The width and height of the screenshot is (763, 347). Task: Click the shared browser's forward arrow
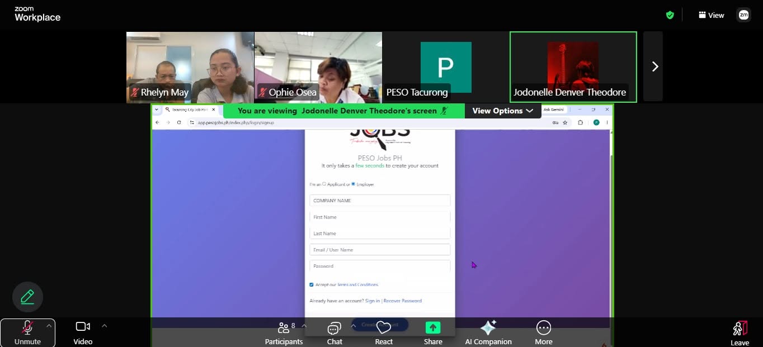(x=168, y=122)
